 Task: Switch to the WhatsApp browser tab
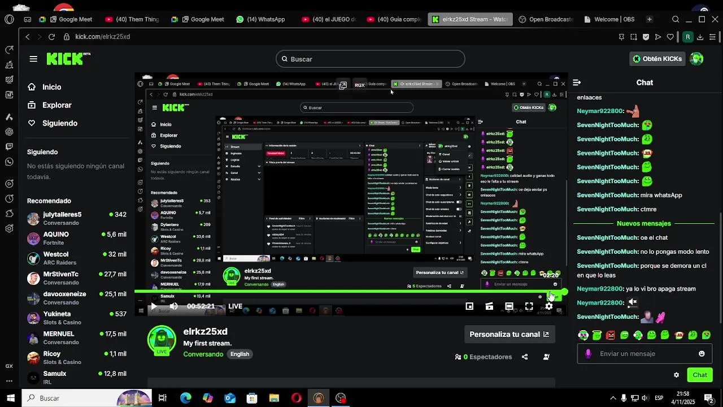261,19
